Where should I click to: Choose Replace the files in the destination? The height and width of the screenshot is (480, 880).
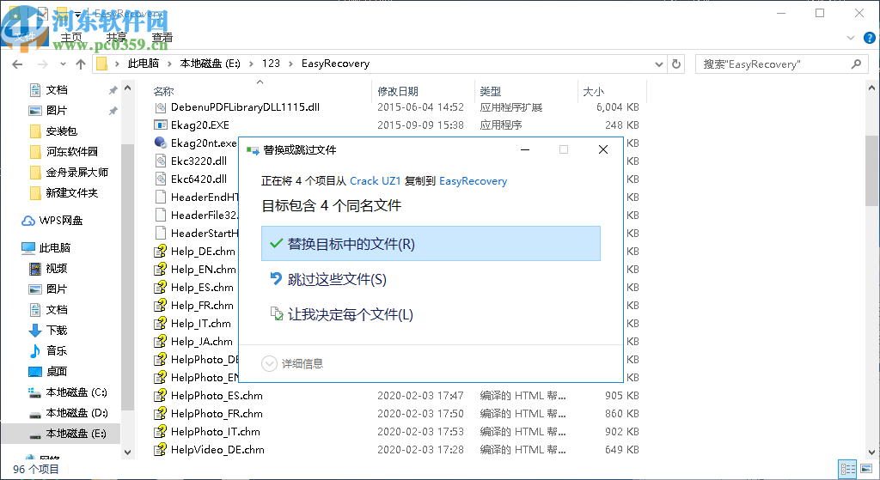(431, 244)
